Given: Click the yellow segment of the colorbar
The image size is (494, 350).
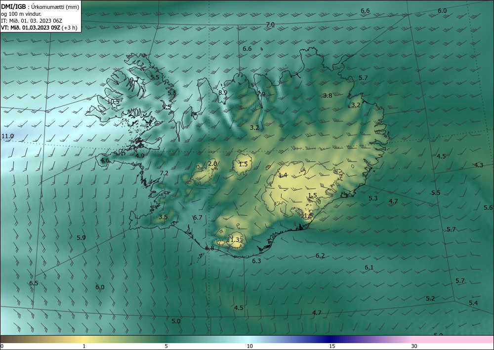Looking at the screenshot, I should 84,339.
